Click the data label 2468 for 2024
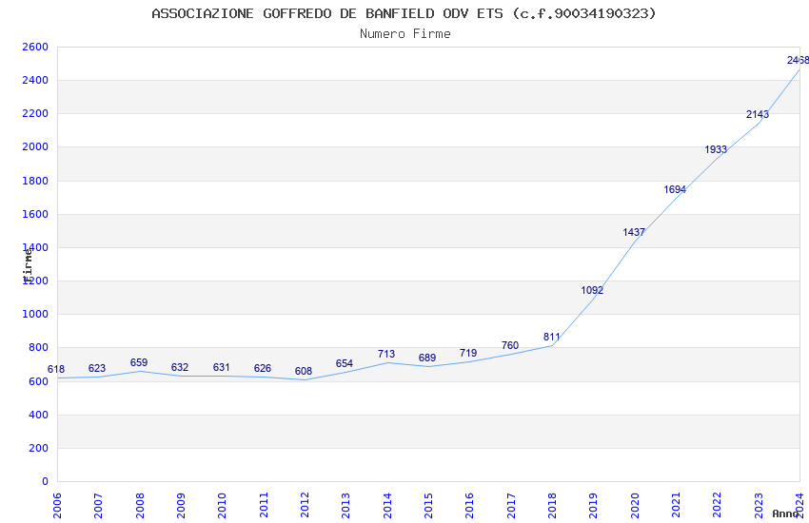This screenshot has height=523, width=809. [798, 60]
